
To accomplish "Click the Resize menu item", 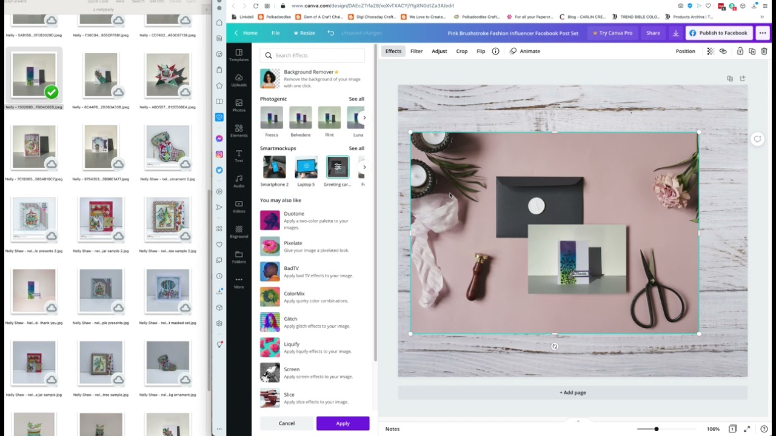I will [304, 33].
